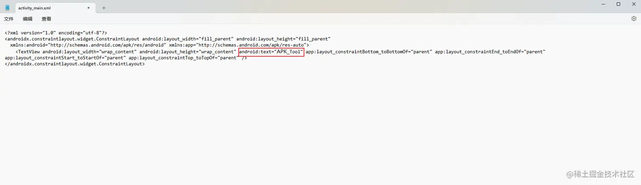This screenshot has height=185, width=641.
Task: Click the closing ConstraintLayout tag line
Action: tap(75, 64)
